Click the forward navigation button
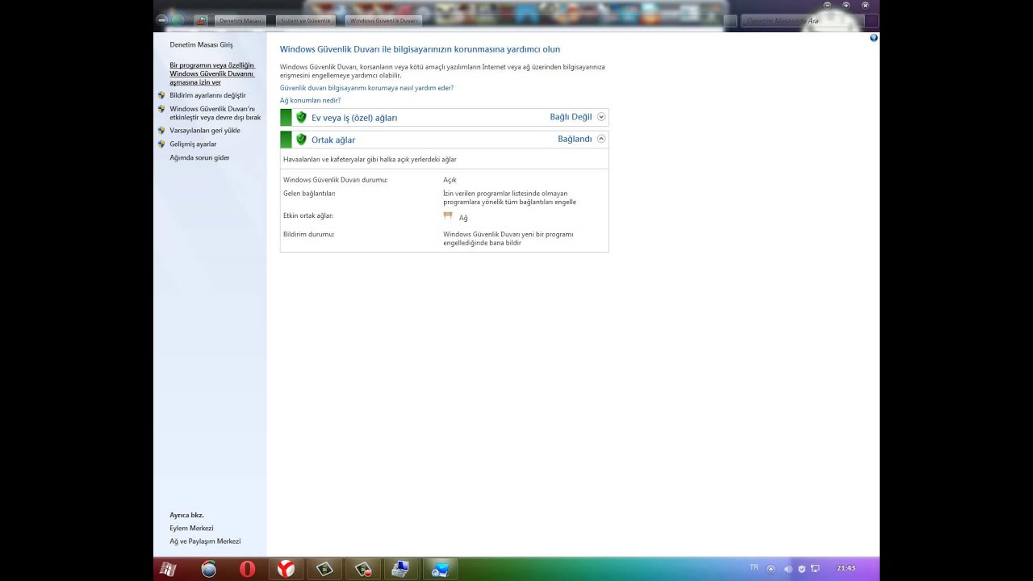The image size is (1033, 581). click(178, 20)
